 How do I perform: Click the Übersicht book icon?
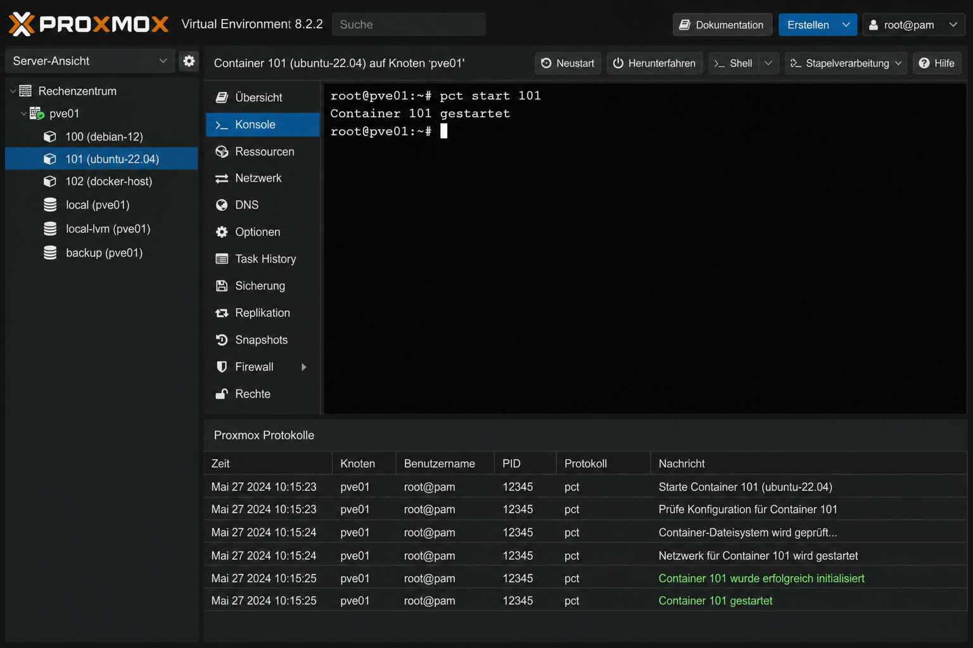pos(222,97)
